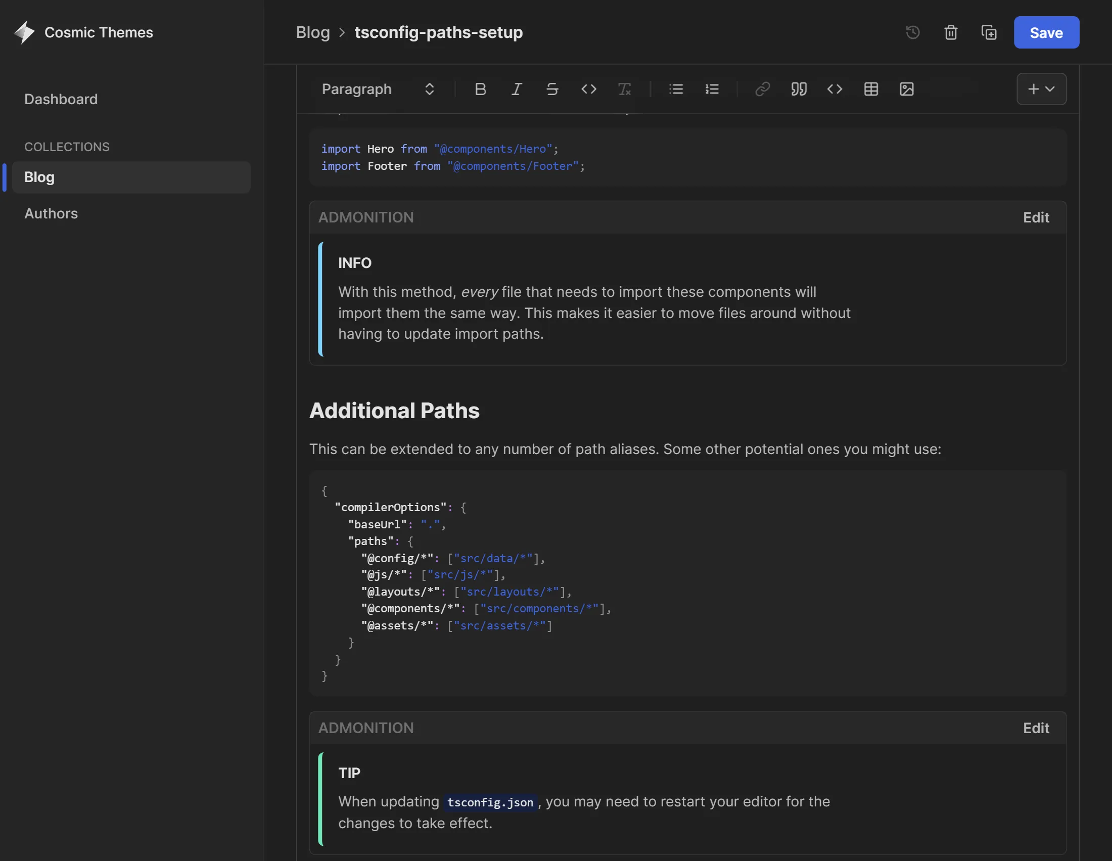
Task: Open the entry history icon
Action: tap(913, 32)
